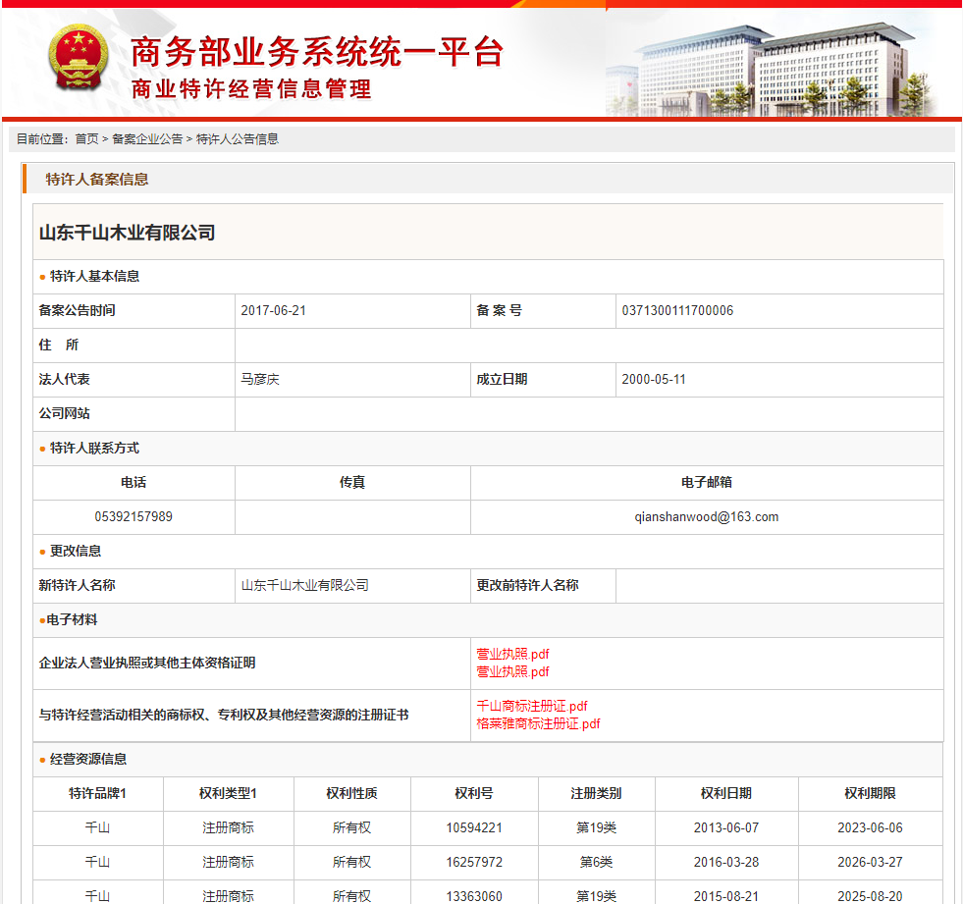
Task: Select rights date 2015-08-21
Action: point(726,896)
